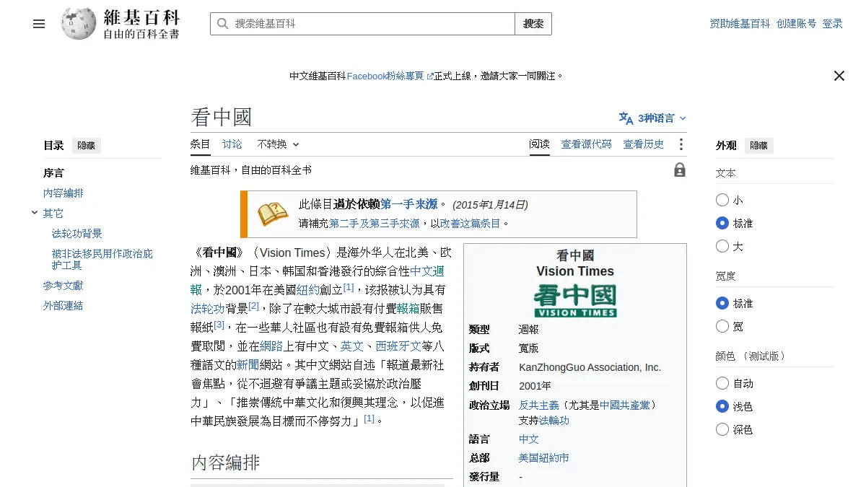This screenshot has height=487, width=866.
Task: Open the 美国紐約市 headquarters link
Action: pos(544,458)
